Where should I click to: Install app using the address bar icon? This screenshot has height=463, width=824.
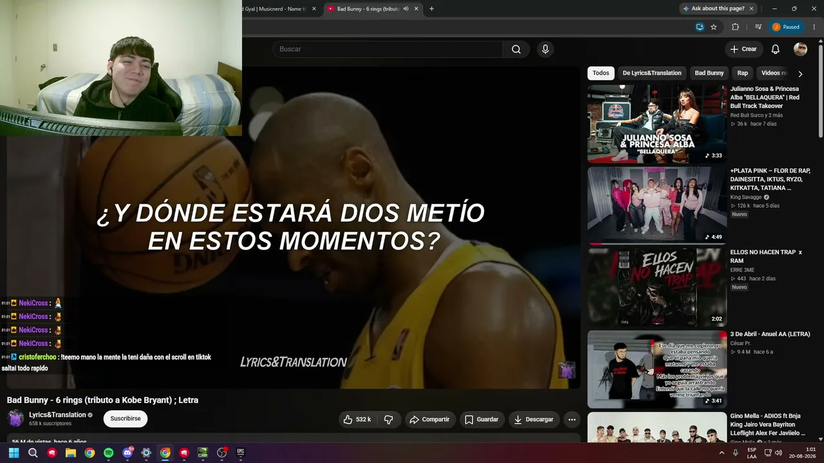(700, 27)
